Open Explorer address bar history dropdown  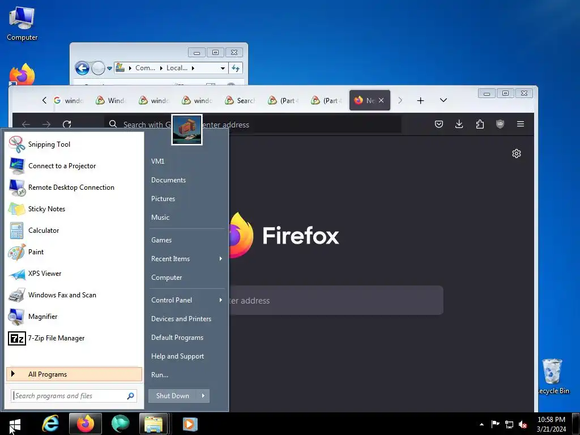pyautogui.click(x=223, y=68)
